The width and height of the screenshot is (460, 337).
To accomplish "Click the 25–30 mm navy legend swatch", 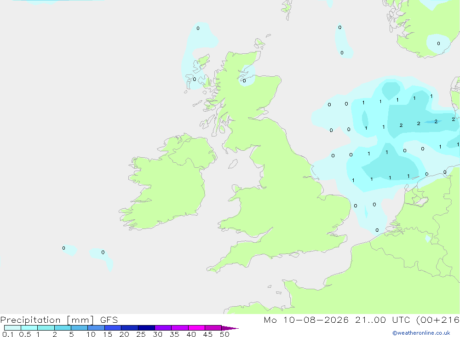I will point(146,328).
